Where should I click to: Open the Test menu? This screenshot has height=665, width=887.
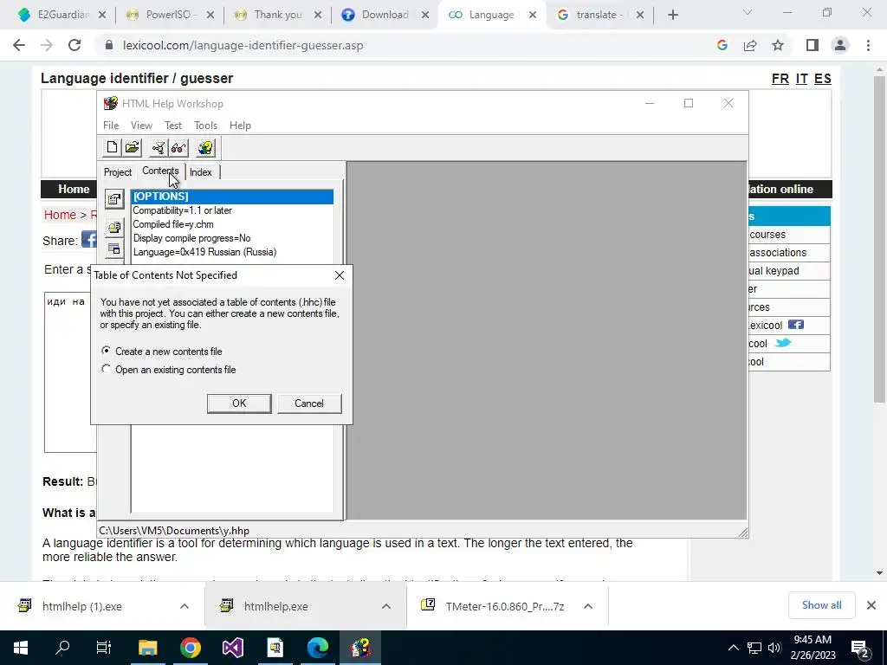tap(173, 126)
